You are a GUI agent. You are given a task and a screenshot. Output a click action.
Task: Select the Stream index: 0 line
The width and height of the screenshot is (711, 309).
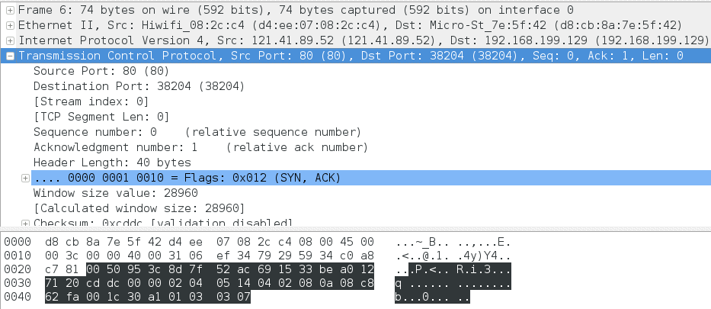[91, 101]
